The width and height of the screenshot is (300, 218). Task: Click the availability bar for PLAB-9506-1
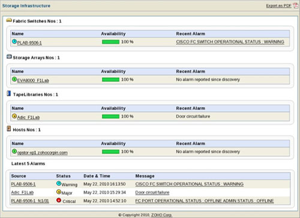tap(110, 42)
